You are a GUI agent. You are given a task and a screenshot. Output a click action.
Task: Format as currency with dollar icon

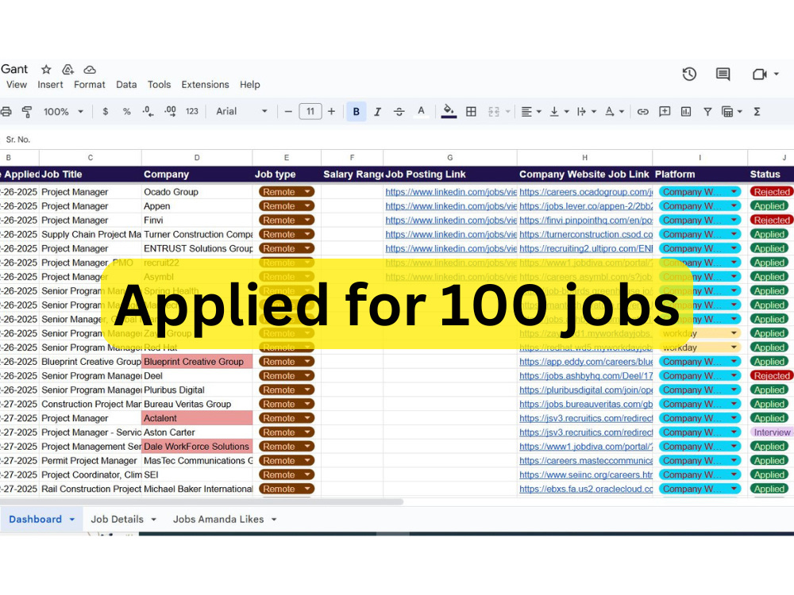pyautogui.click(x=106, y=112)
